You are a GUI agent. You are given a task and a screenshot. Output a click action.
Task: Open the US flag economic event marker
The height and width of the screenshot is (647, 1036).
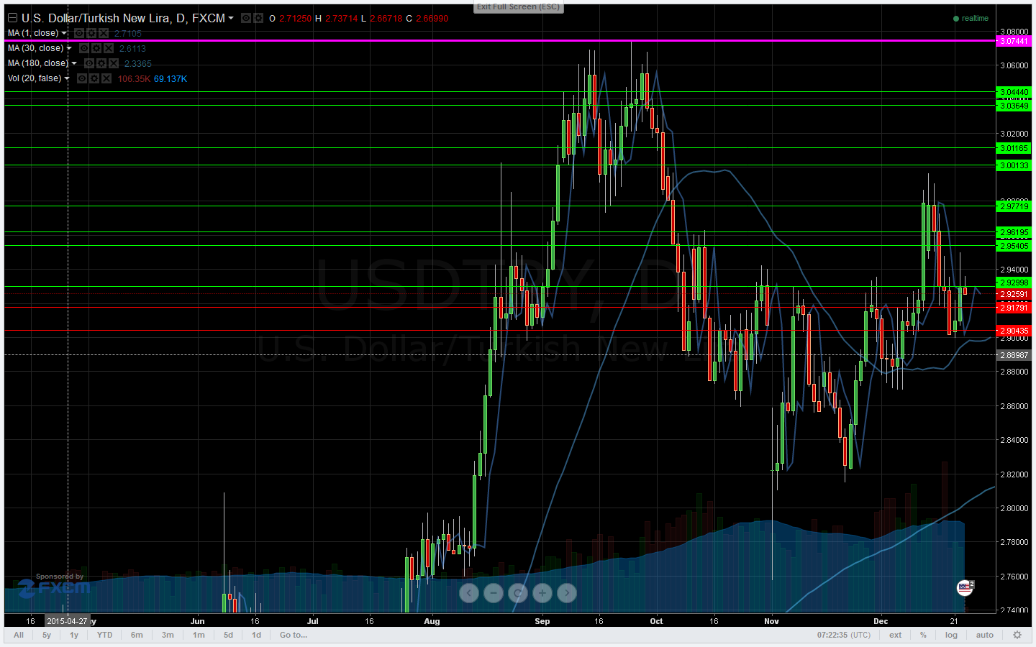coord(965,588)
